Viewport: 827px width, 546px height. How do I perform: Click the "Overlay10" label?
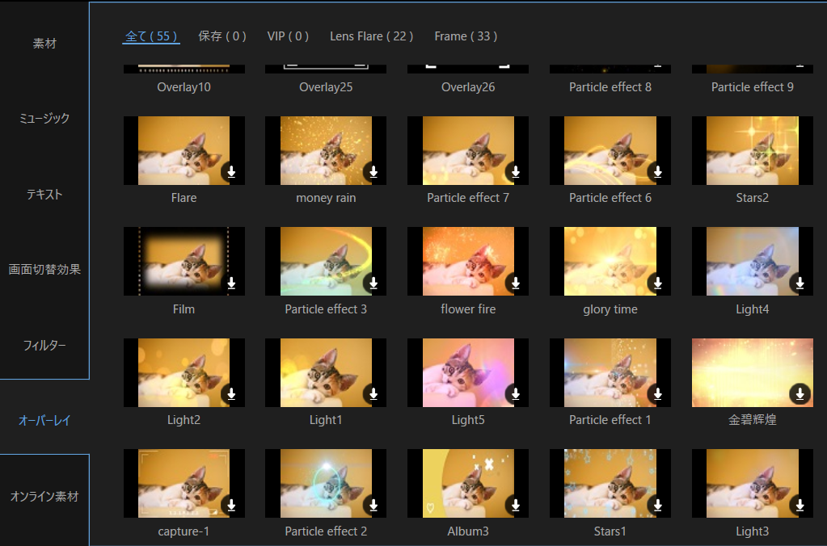(184, 87)
